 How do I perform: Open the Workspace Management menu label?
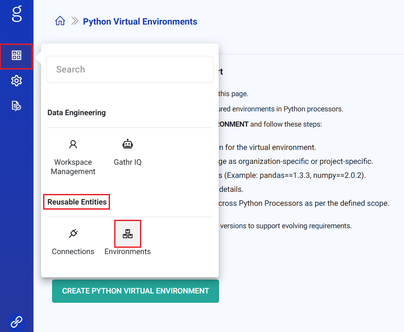coord(73,167)
